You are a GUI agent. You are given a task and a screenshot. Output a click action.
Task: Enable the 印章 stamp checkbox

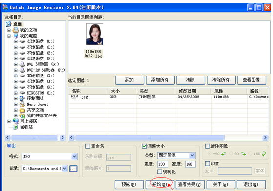[x=208, y=164]
